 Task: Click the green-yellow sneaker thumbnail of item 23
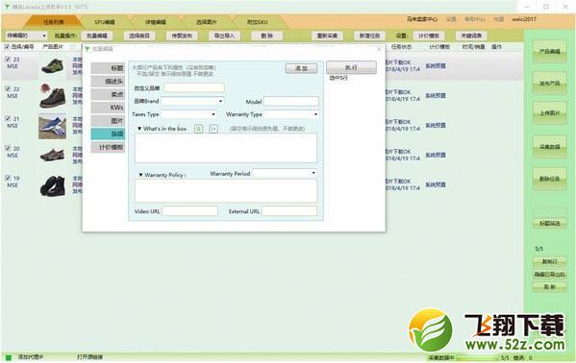[x=53, y=66]
